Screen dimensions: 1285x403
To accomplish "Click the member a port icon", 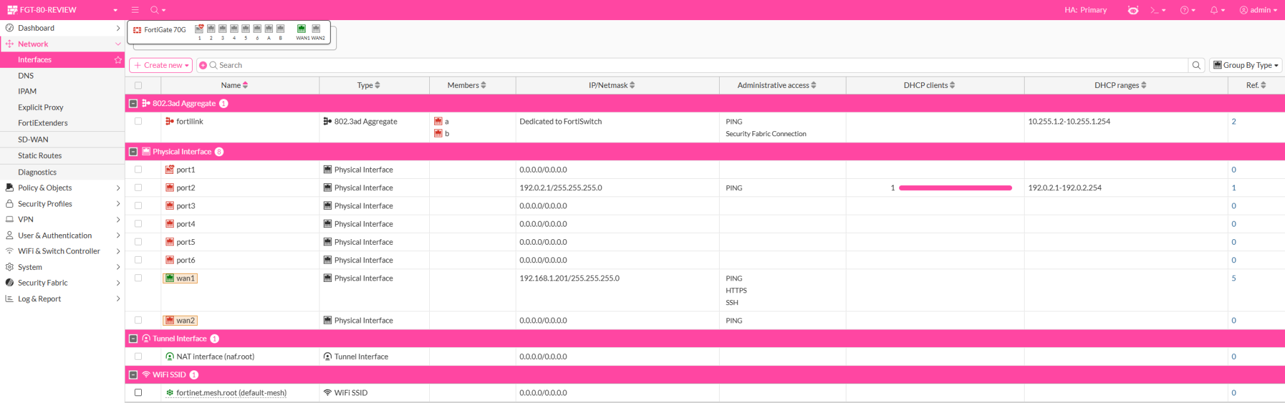I will click(x=438, y=121).
